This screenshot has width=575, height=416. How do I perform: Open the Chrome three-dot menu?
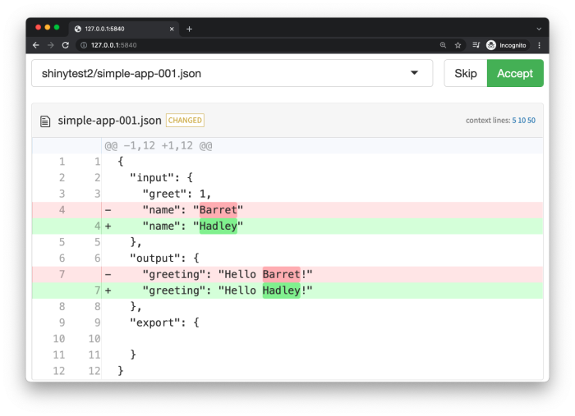click(539, 45)
